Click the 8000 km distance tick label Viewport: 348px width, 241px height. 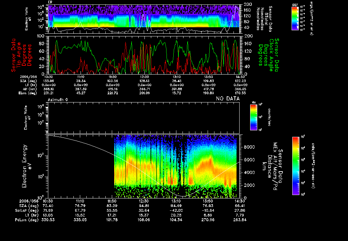[x=249, y=147]
